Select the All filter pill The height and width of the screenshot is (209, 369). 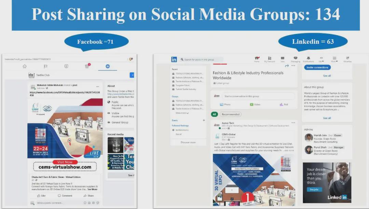(x=214, y=114)
